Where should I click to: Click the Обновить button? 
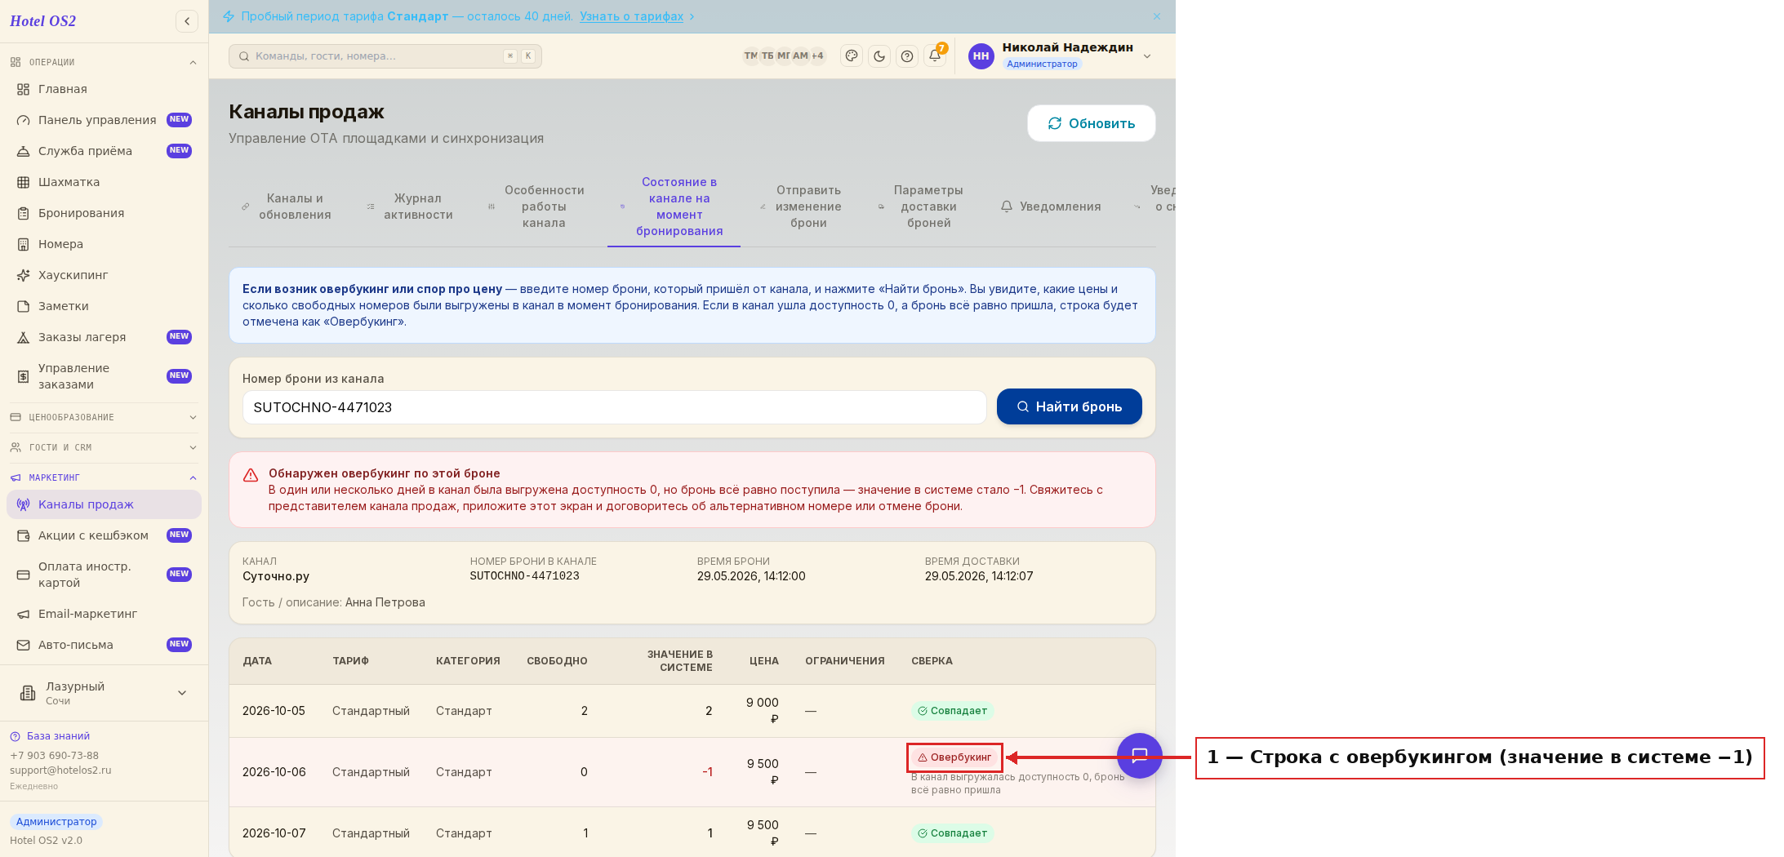click(x=1092, y=123)
